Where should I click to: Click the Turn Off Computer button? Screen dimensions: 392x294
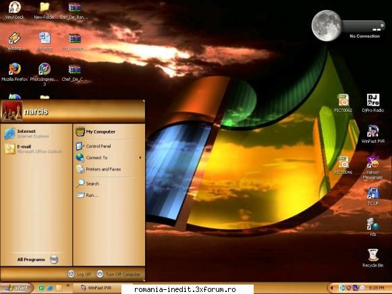point(119,274)
